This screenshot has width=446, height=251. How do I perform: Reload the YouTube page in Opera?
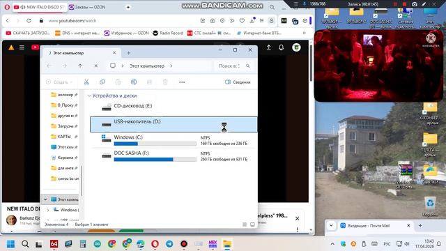tap(29, 21)
